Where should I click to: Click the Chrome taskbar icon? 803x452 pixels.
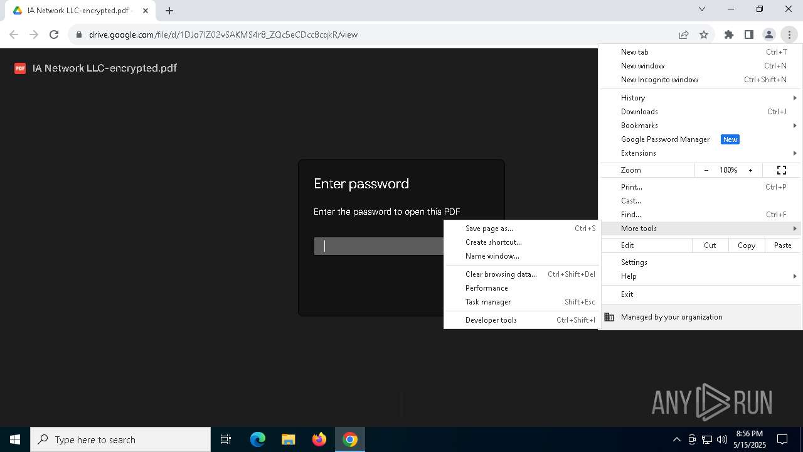click(350, 439)
